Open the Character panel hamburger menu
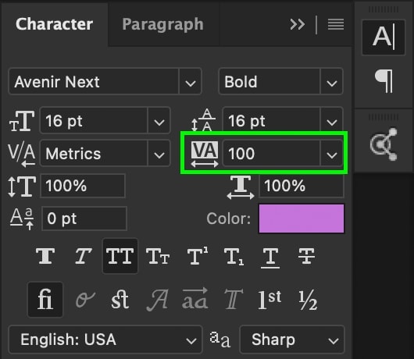 [336, 24]
